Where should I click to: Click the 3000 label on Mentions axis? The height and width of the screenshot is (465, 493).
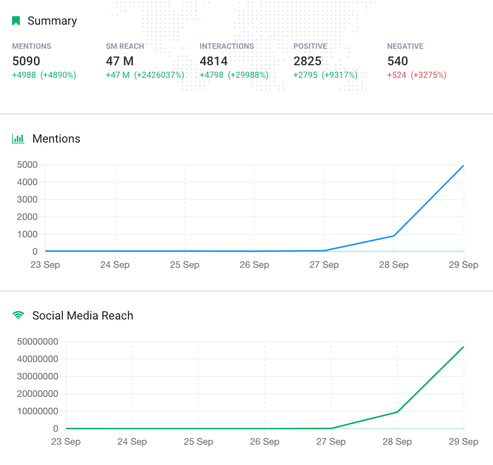click(28, 199)
